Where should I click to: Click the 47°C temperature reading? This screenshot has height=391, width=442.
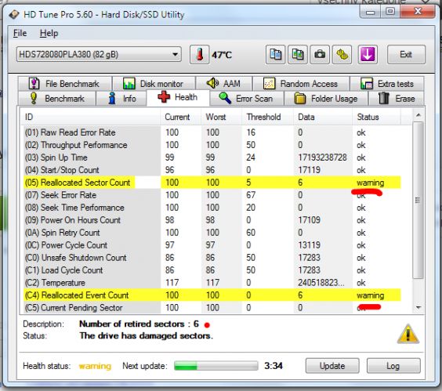point(222,55)
